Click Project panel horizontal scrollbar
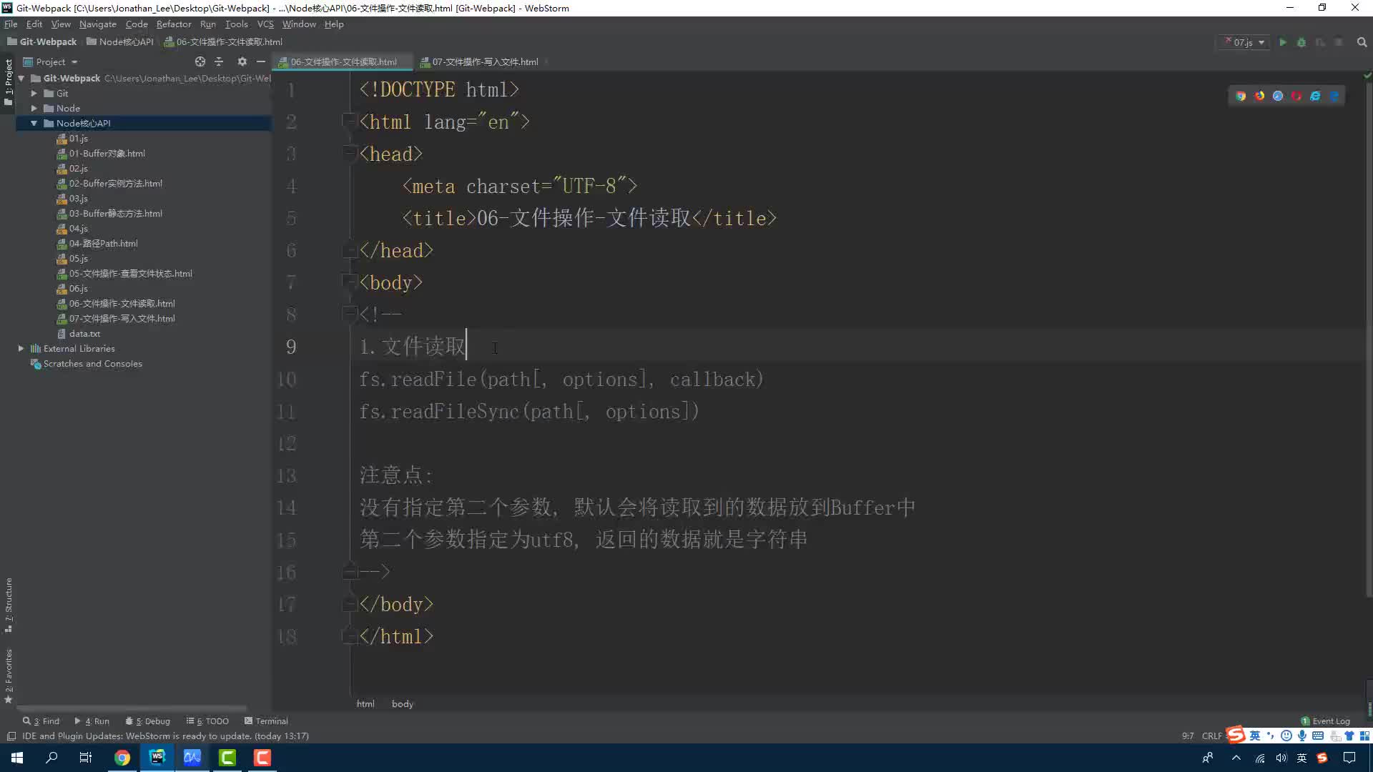Image resolution: width=1373 pixels, height=772 pixels. (132, 709)
